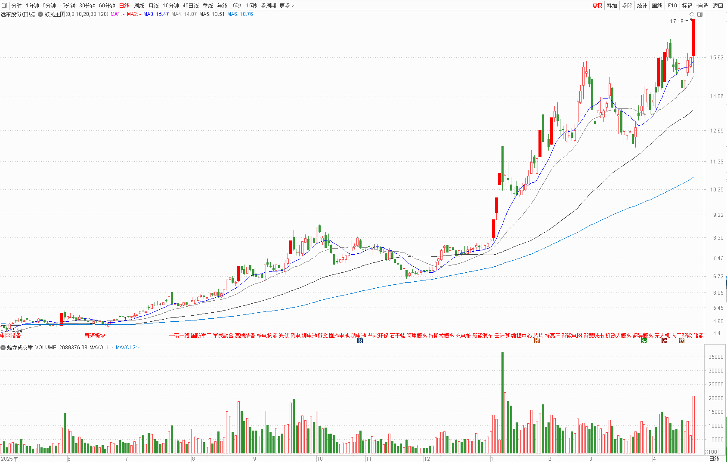Click the dark red 涨 marker icon
The height and width of the screenshot is (462, 727).
click(x=664, y=341)
